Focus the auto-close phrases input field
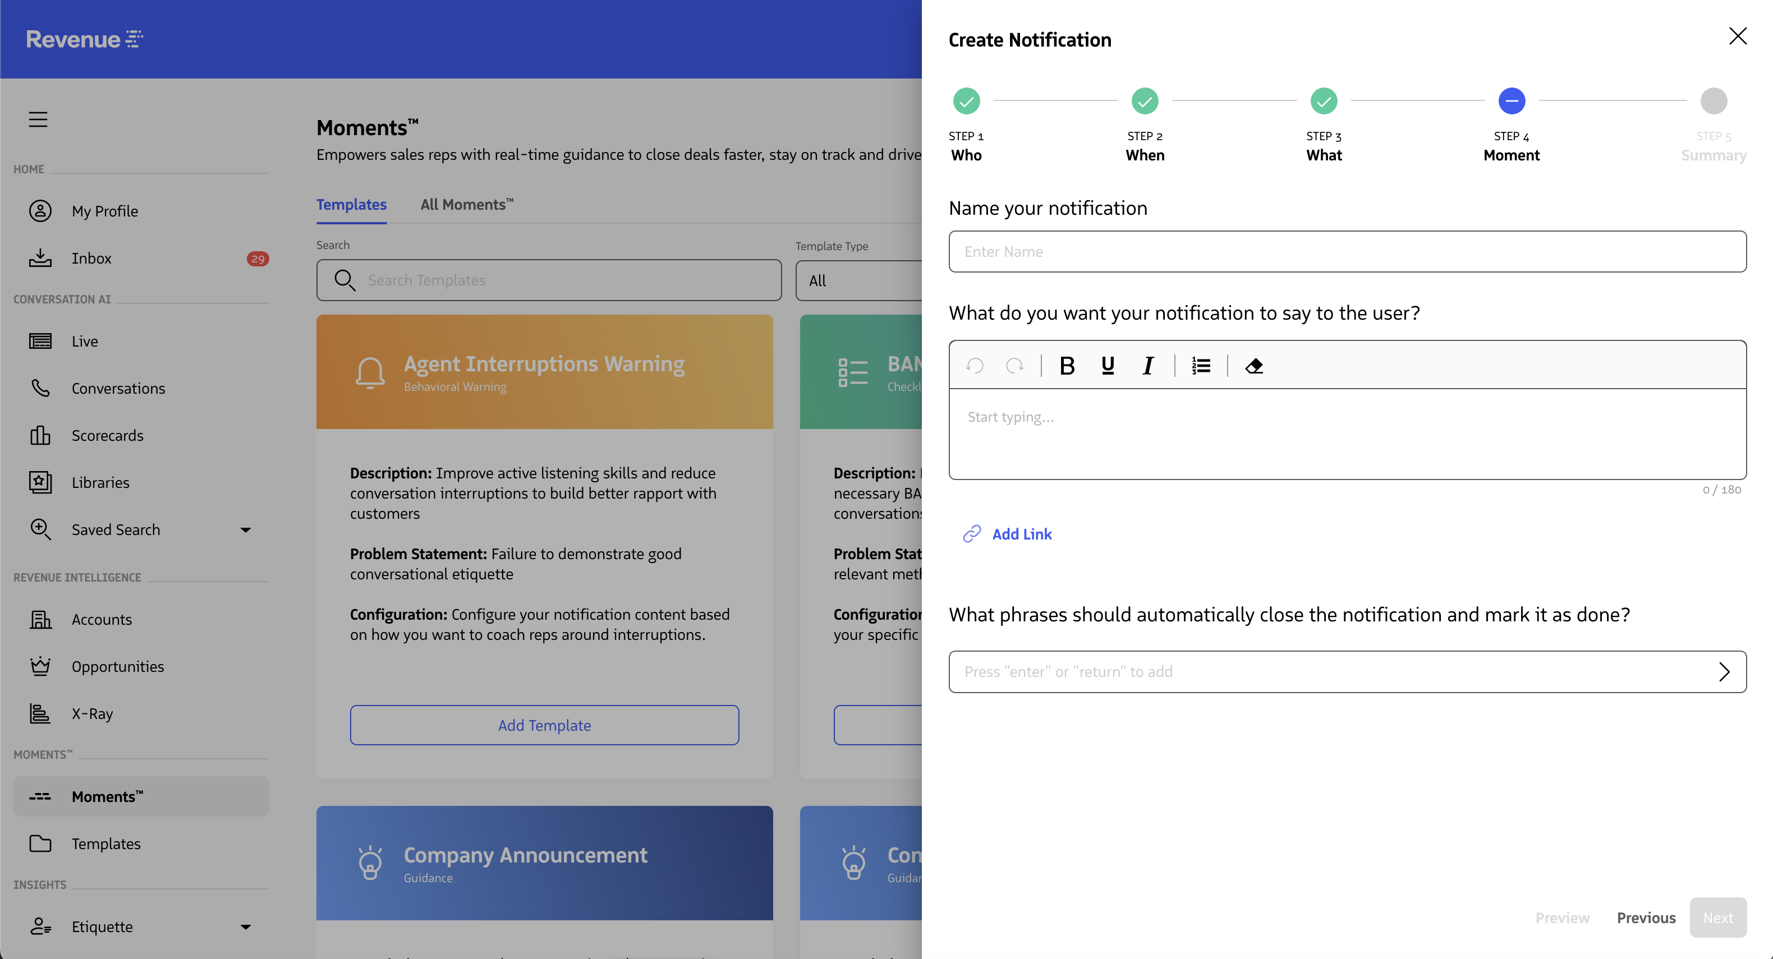 1347,671
